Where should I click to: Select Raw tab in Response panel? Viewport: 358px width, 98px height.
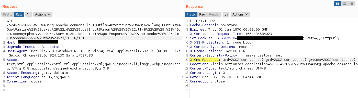click(203, 14)
